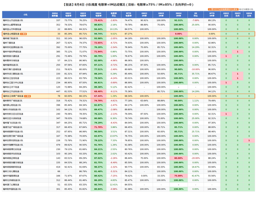Image resolution: width=257 pixels, height=197 pixels.
Task: Click the change value 12.41%
Action: click(114, 185)
